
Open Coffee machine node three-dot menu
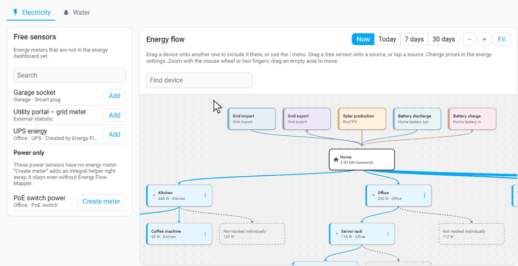205,234
